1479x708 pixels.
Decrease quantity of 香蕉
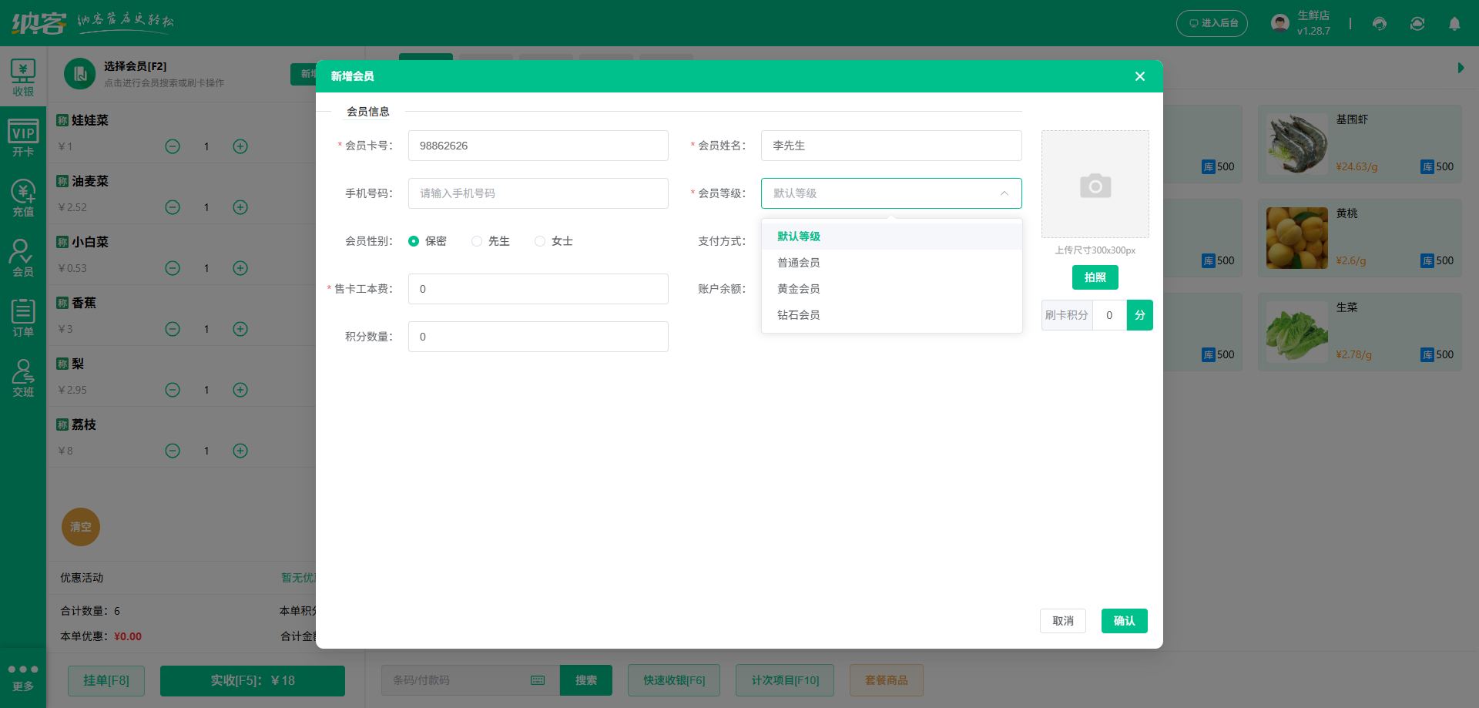[x=173, y=329]
